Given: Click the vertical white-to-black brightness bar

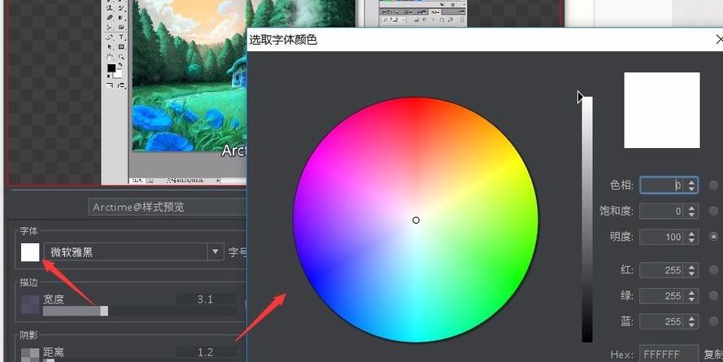Looking at the screenshot, I should tap(587, 220).
